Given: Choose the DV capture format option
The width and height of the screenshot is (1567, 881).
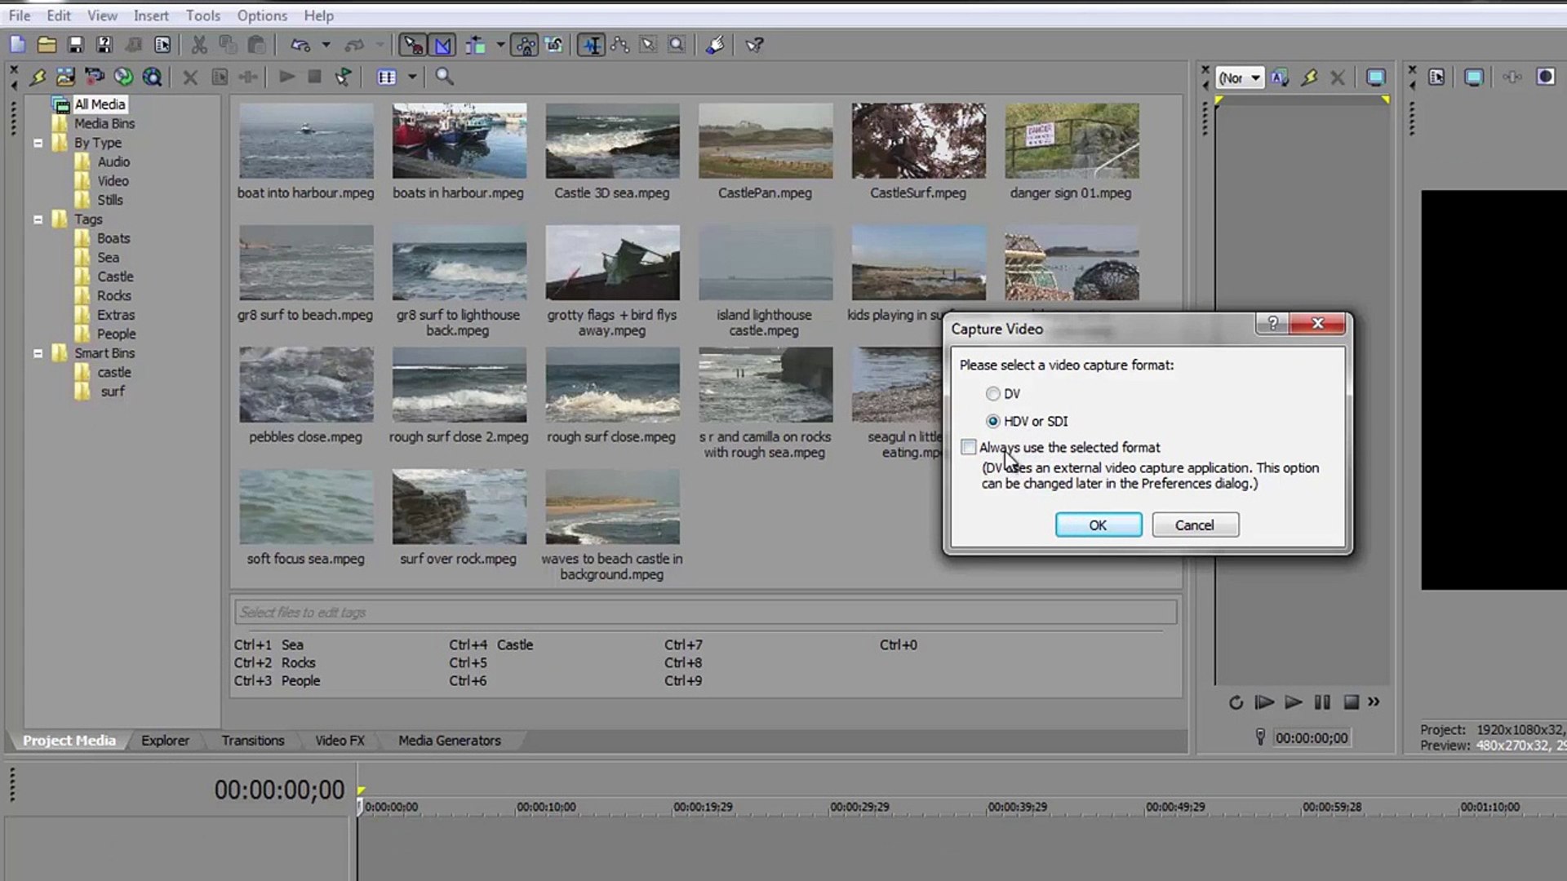Looking at the screenshot, I should point(993,393).
